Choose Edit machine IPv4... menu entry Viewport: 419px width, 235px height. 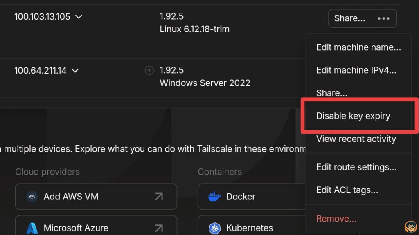(356, 70)
